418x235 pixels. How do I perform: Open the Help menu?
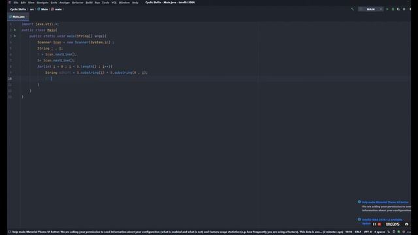pyautogui.click(x=135, y=3)
